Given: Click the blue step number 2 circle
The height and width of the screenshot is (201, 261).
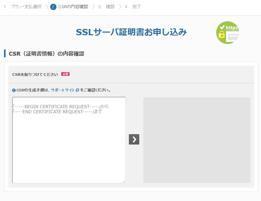Looking at the screenshot, I should pos(53,7).
